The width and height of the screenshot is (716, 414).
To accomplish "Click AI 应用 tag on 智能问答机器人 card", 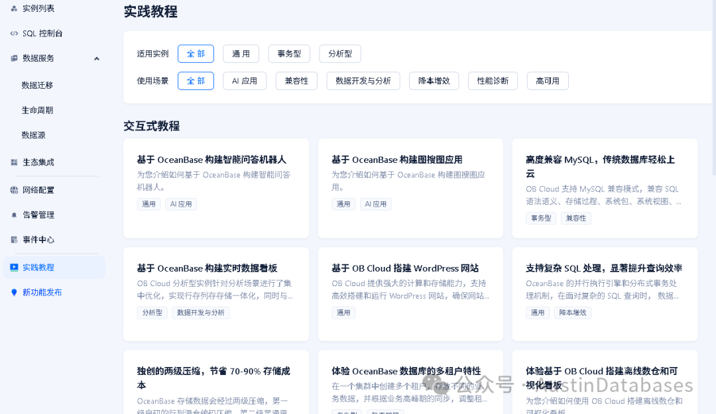I will [x=181, y=204].
